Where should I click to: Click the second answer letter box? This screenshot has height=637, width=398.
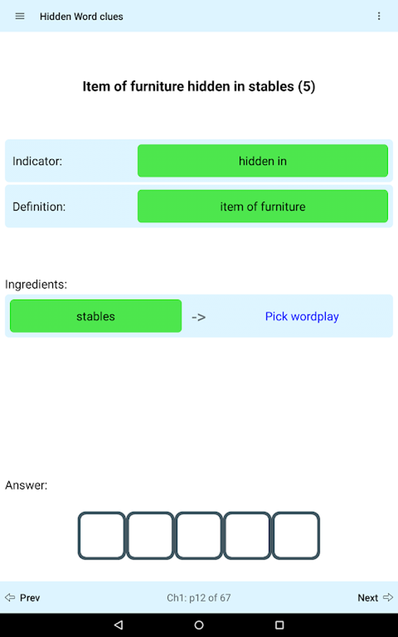point(150,536)
